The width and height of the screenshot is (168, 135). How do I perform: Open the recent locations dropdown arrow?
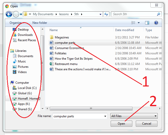[x=21, y=14]
